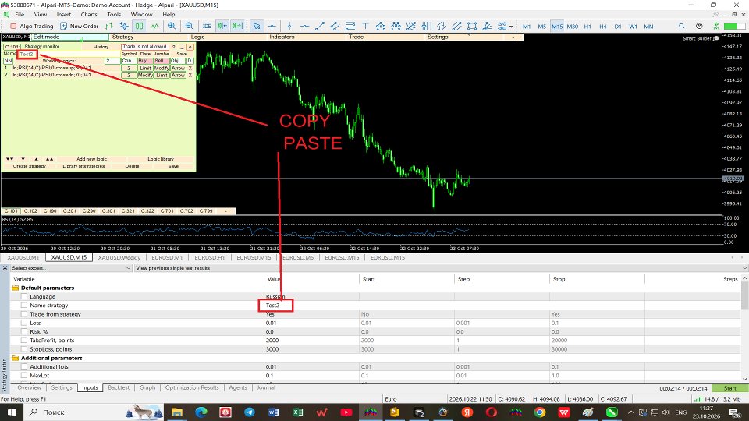The width and height of the screenshot is (749, 421).
Task: Open the Indicators menu in Edit mode bar
Action: 282,37
